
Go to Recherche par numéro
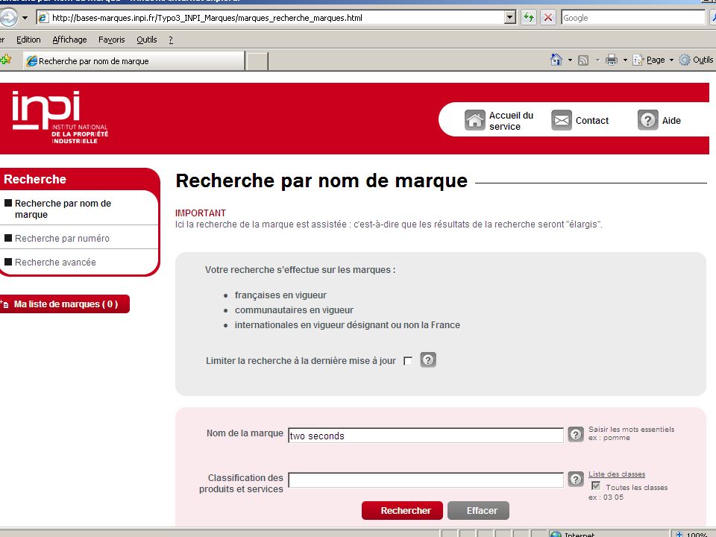[62, 239]
